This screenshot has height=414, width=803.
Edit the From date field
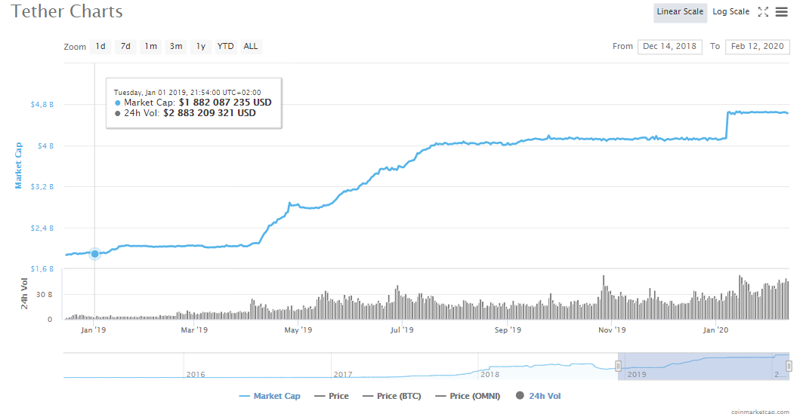coord(670,47)
